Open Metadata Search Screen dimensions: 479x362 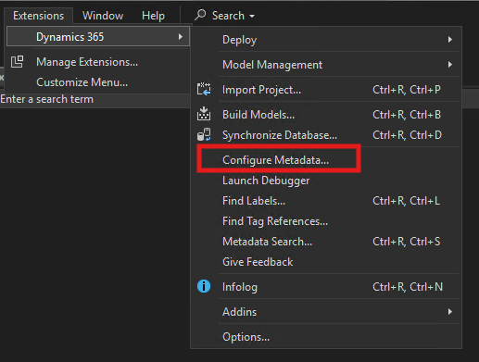(x=326, y=242)
